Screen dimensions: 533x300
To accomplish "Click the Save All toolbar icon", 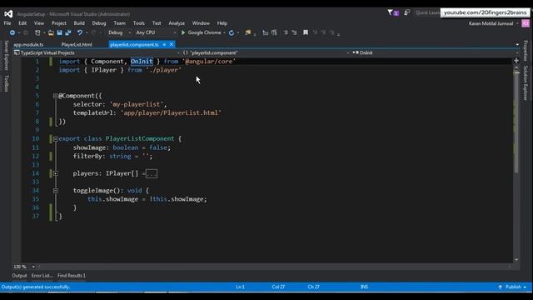I will 68,32.
